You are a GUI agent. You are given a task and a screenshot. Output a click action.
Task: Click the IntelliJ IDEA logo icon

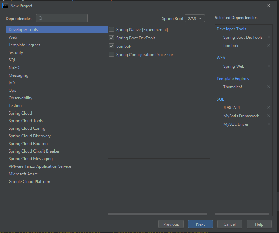pos(5,6)
